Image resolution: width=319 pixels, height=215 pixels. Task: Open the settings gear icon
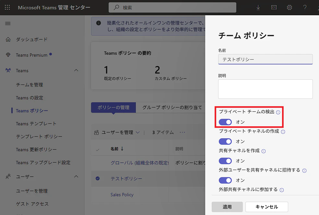[289, 7]
